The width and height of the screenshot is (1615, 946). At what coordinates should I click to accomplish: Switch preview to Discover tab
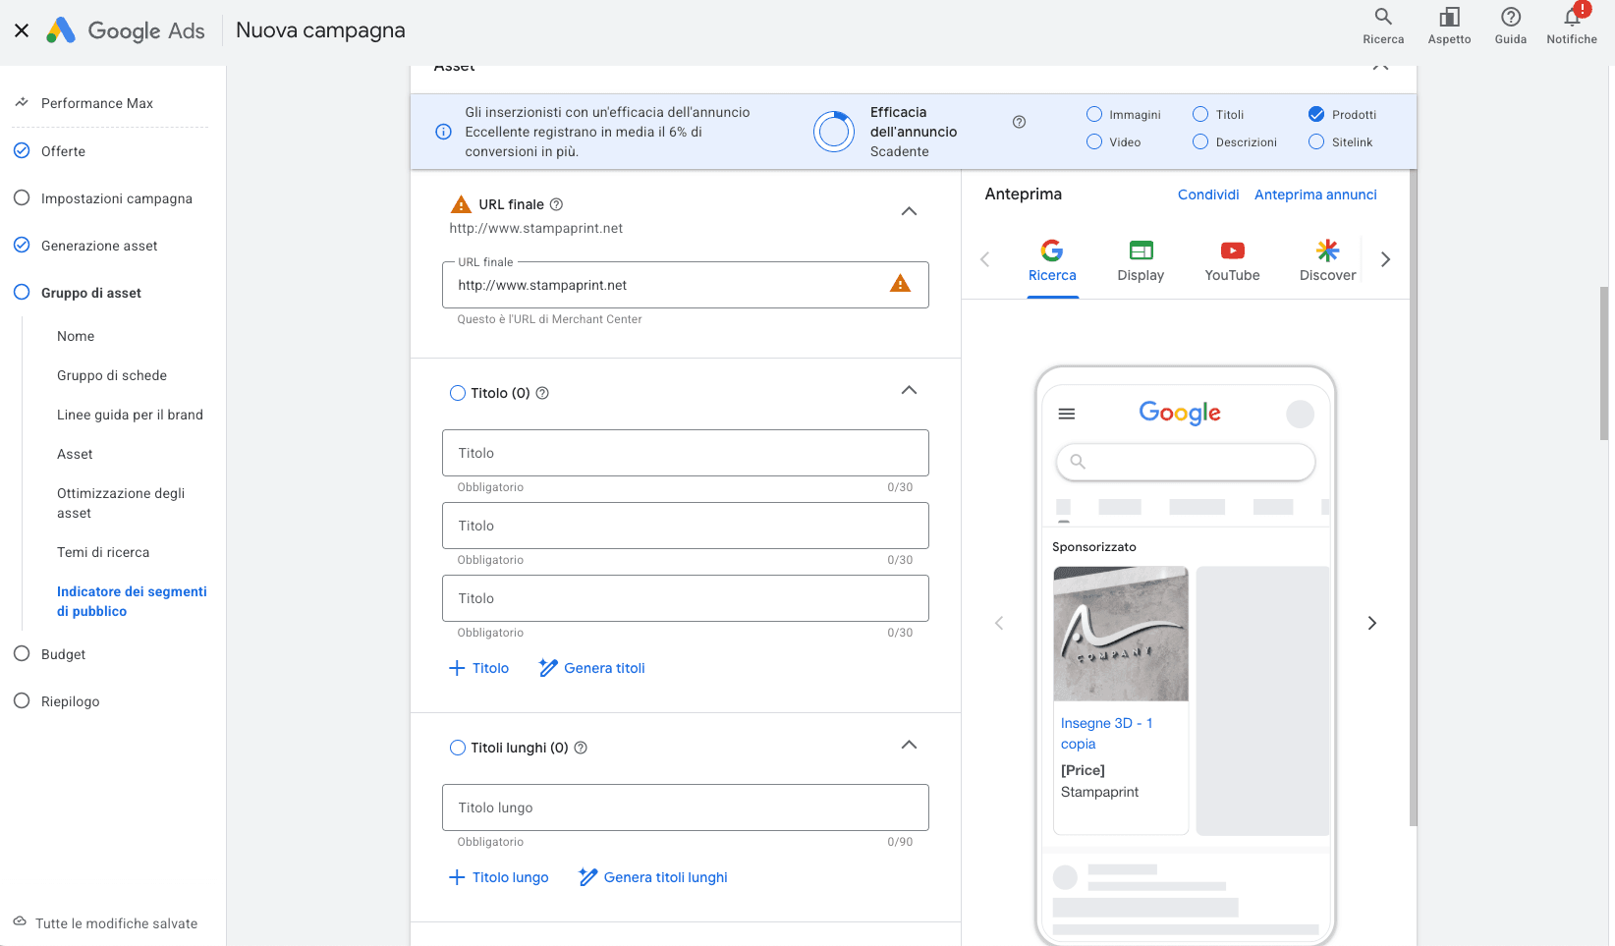pyautogui.click(x=1327, y=260)
